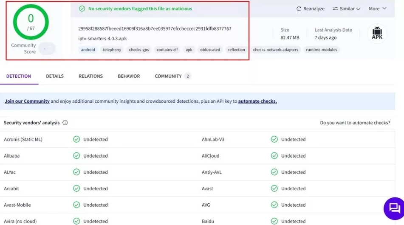Go to the RELATIONS tab

(x=90, y=76)
